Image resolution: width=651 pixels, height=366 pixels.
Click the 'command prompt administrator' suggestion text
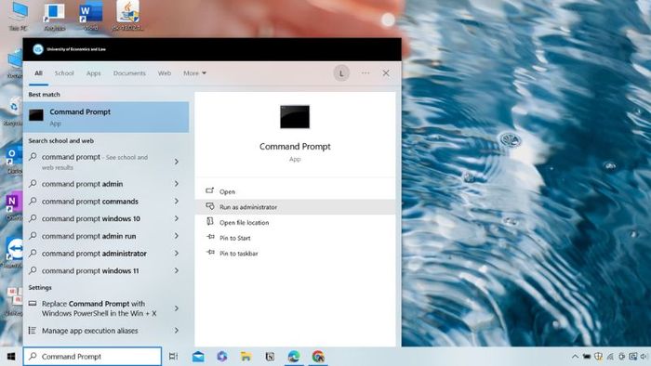click(94, 254)
